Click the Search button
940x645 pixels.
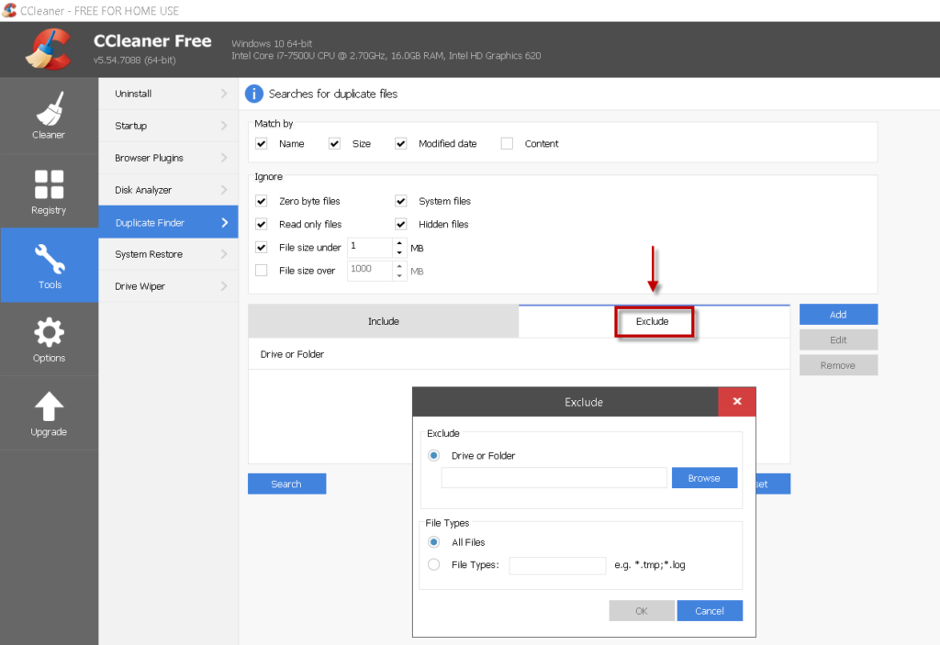click(286, 484)
